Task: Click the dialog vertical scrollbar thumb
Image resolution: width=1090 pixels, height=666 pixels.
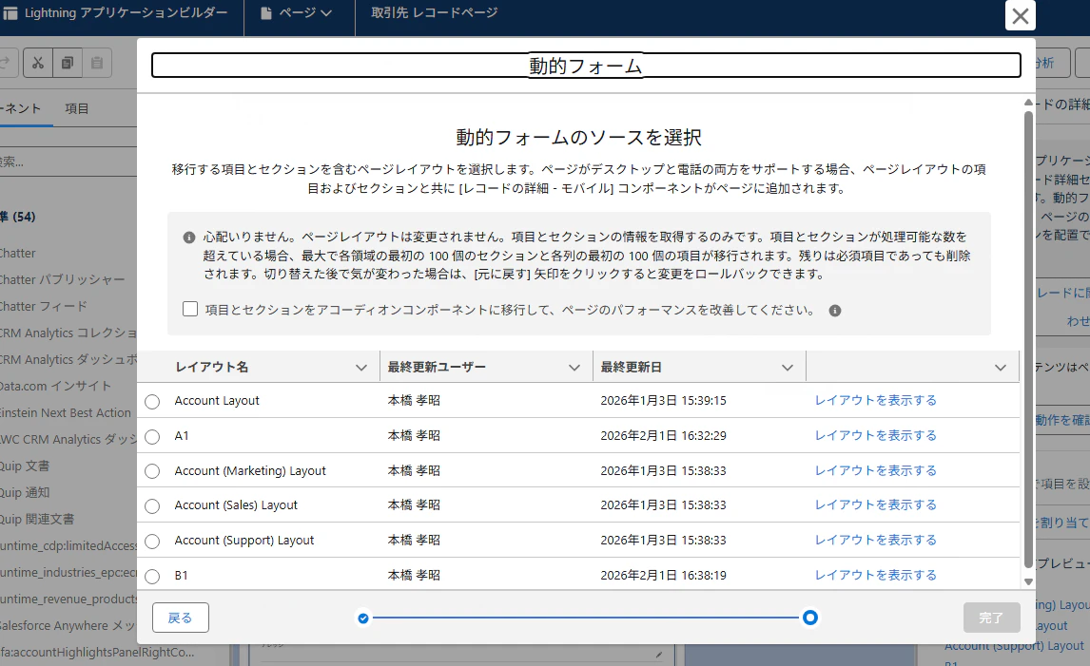Action: (1029, 339)
